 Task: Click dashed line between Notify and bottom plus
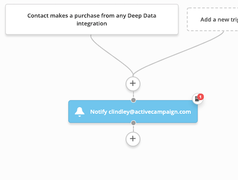pyautogui.click(x=133, y=128)
